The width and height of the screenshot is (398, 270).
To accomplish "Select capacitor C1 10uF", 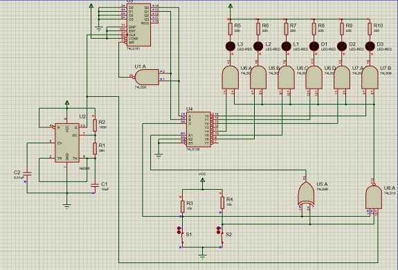I will click(x=95, y=185).
